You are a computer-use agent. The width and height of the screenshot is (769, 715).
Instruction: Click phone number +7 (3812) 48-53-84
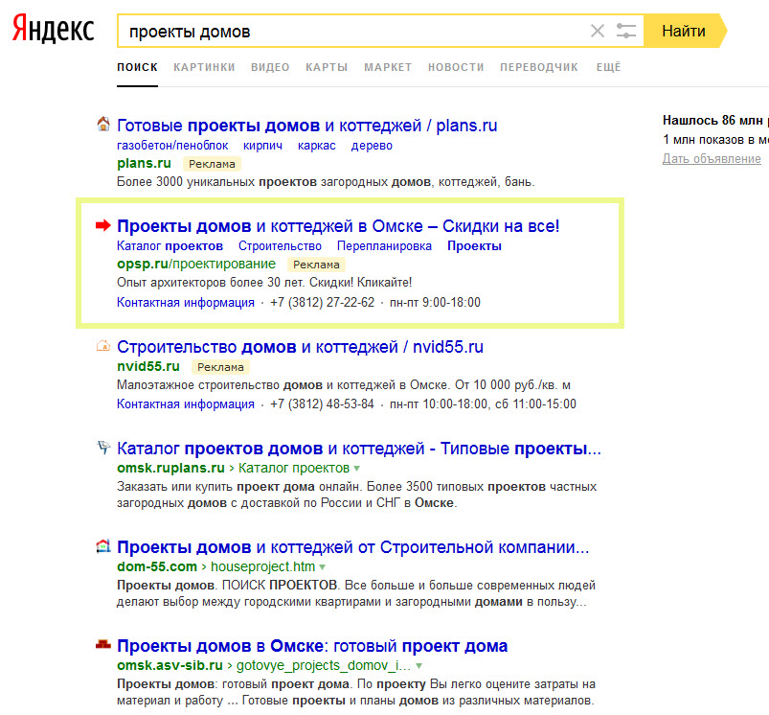[322, 404]
